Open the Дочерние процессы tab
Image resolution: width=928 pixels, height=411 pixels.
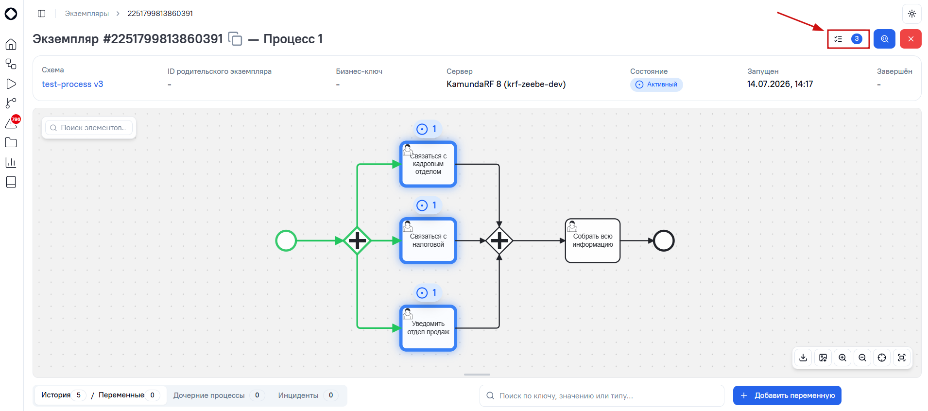[219, 395]
